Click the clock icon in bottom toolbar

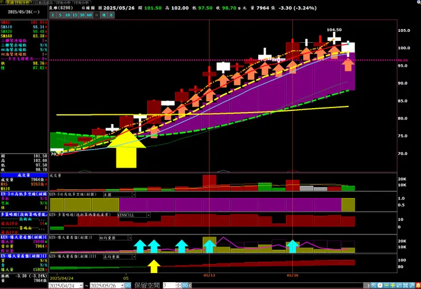tap(380, 285)
